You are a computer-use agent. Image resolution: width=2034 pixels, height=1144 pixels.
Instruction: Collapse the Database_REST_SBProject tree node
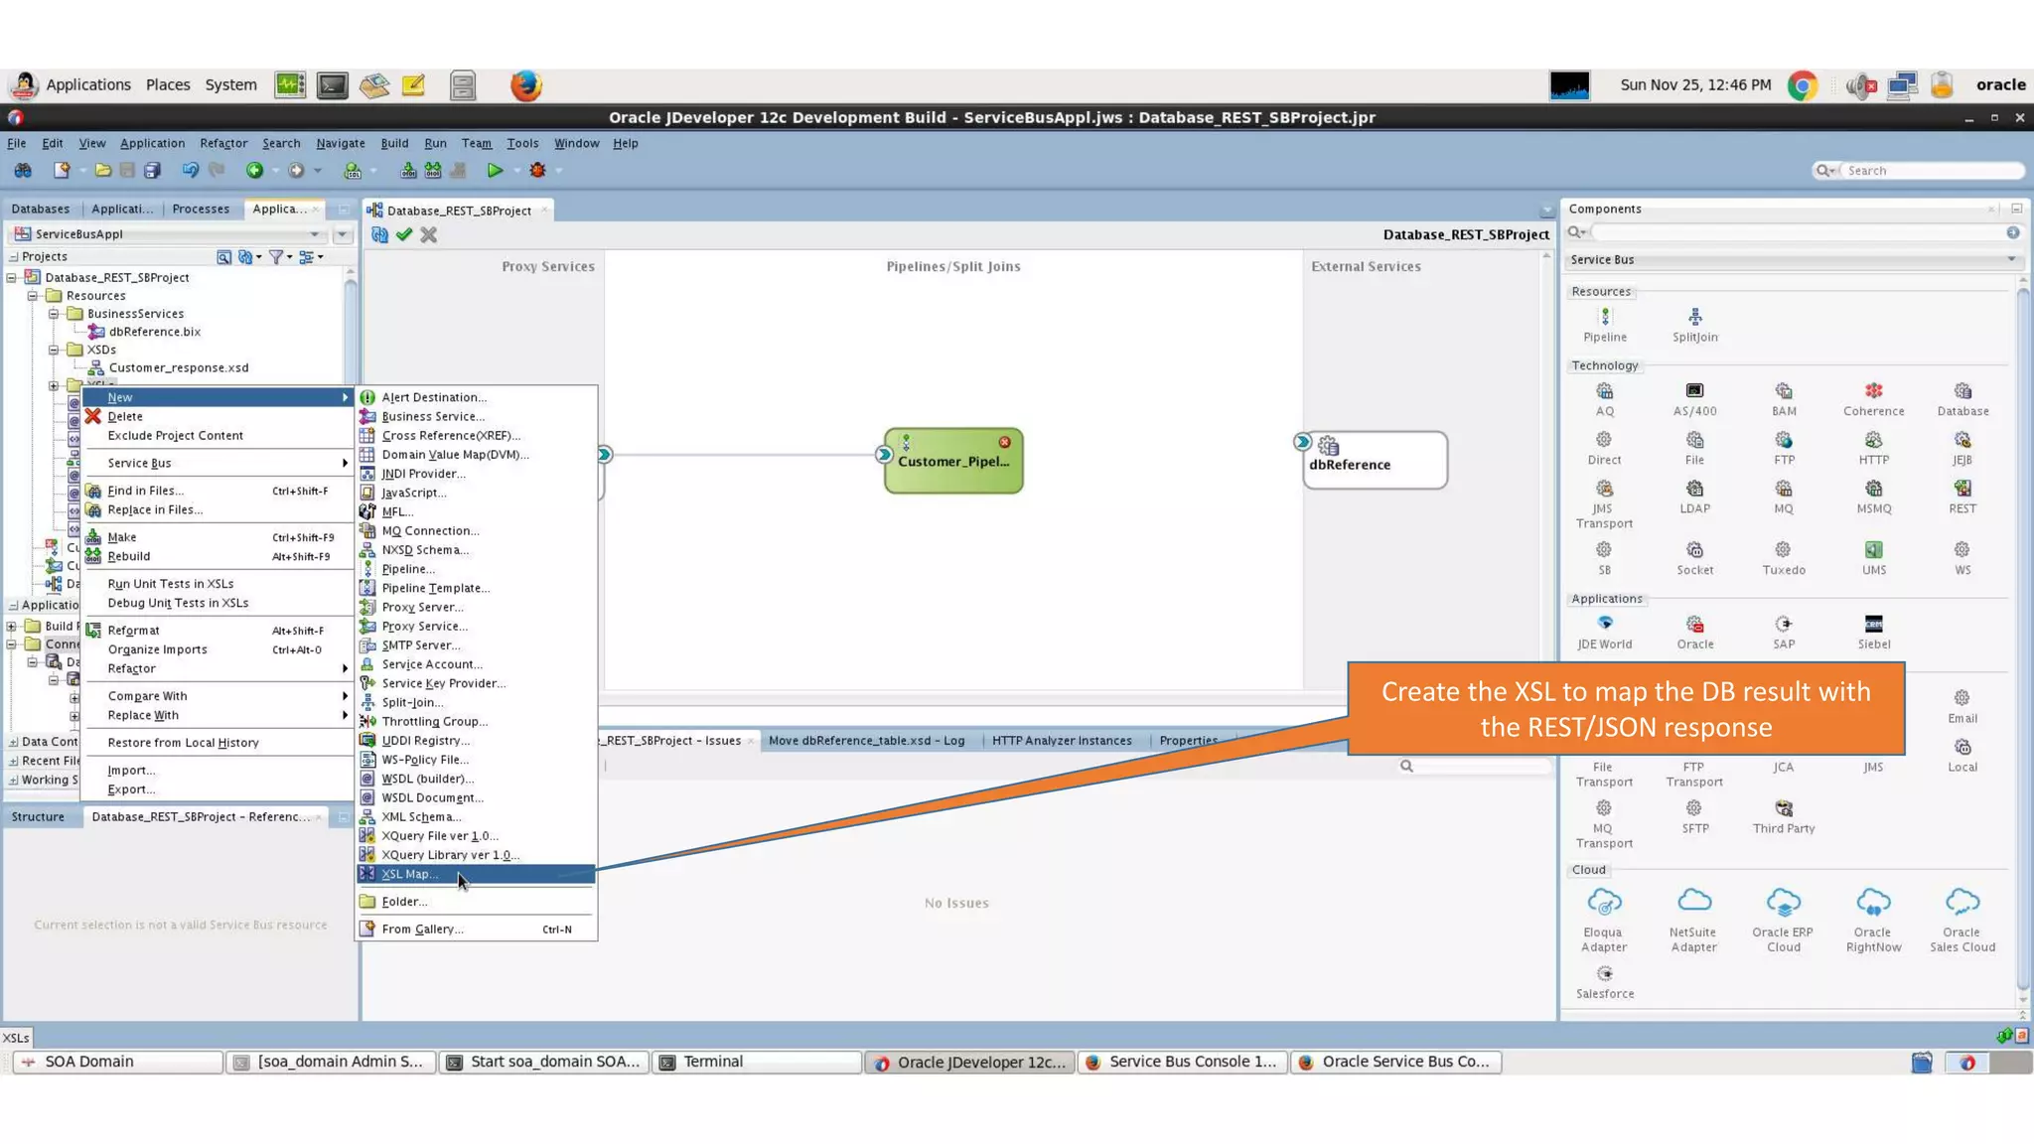click(12, 278)
